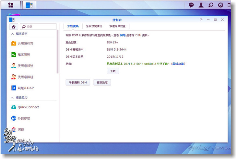Click the green update available status text
The width and height of the screenshot is (236, 159).
pos(138,64)
